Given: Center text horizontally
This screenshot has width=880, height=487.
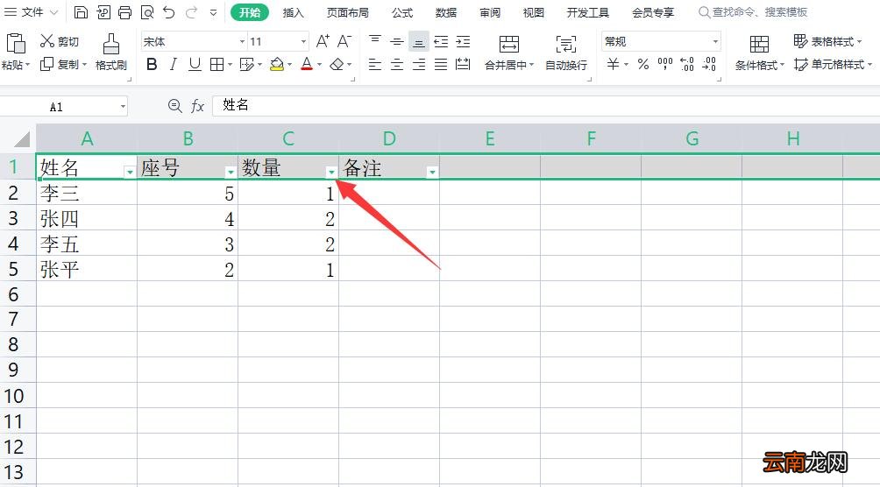Looking at the screenshot, I should click(397, 65).
